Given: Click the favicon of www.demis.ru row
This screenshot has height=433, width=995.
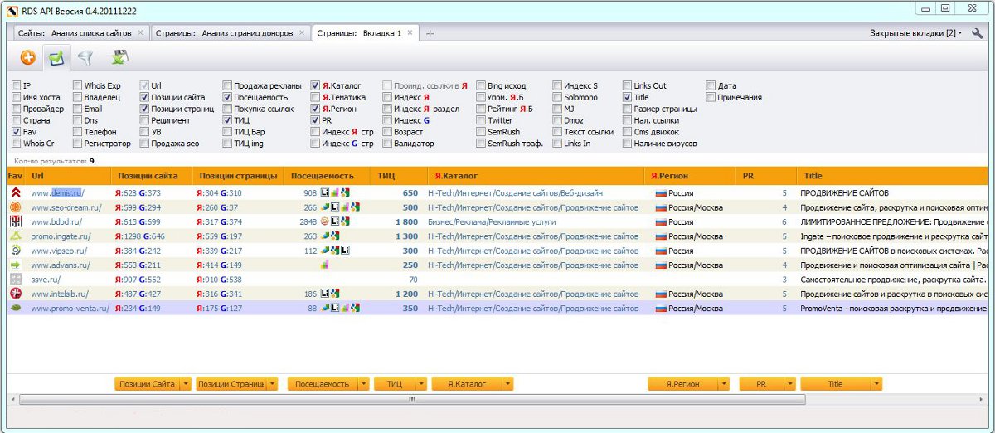Looking at the screenshot, I should (x=15, y=193).
